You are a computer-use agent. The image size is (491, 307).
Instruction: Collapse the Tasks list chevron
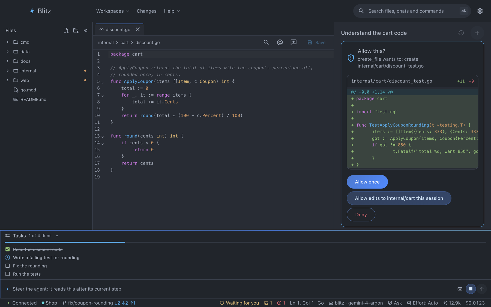tap(57, 236)
